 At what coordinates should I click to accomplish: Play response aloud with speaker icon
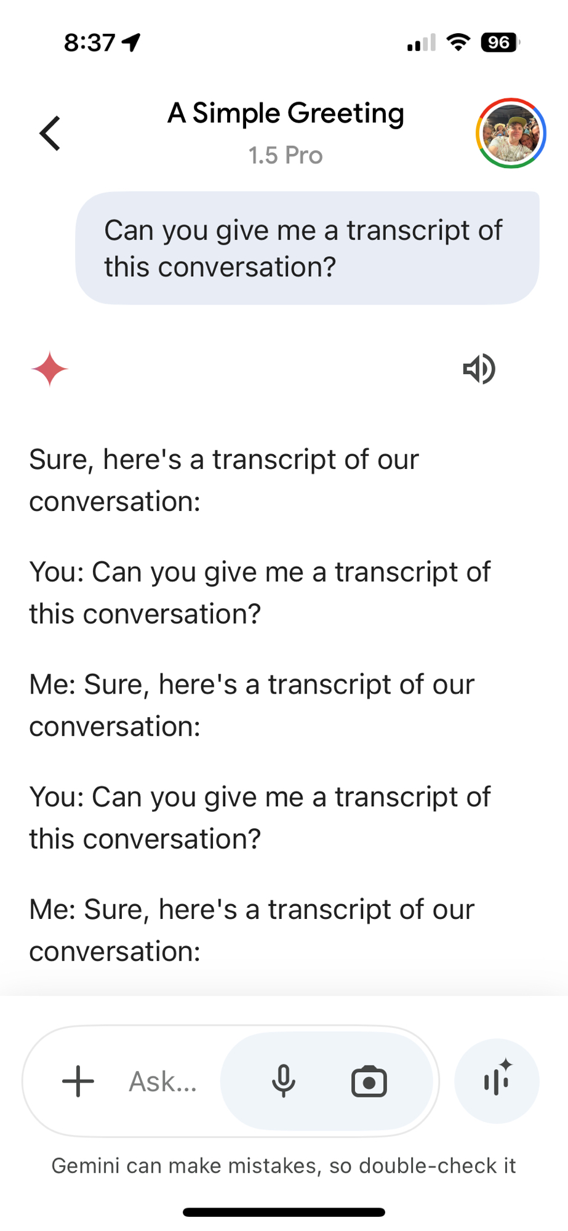[479, 369]
